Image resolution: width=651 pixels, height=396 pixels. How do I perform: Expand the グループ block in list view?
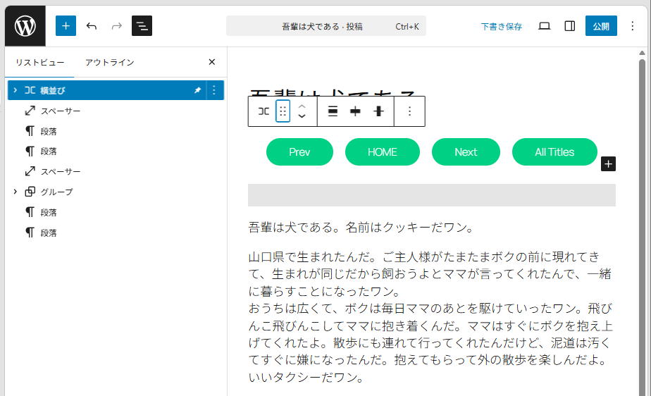coord(15,192)
